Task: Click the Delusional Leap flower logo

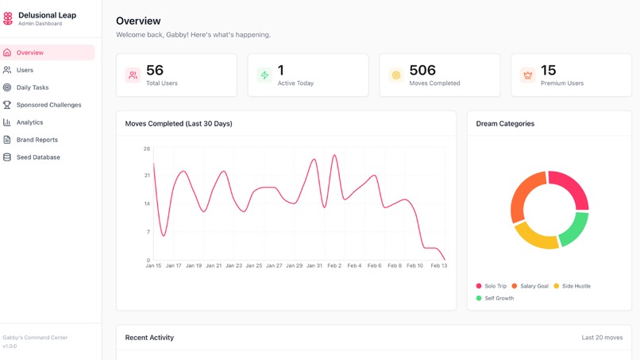Action: [7, 18]
